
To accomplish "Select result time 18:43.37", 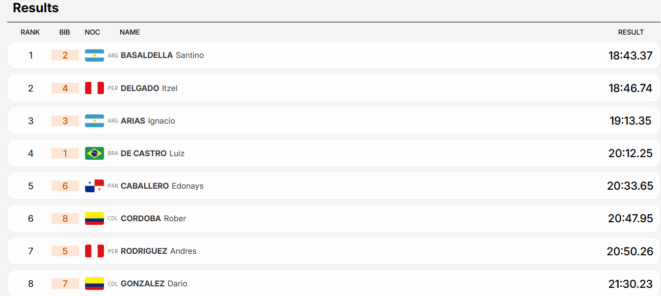I will click(x=630, y=55).
